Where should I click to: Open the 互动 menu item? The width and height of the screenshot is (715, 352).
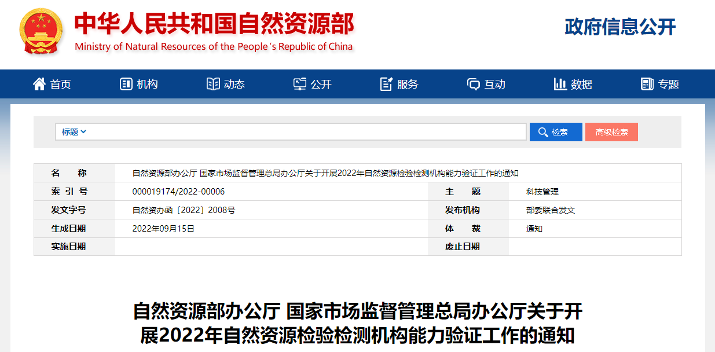(486, 84)
